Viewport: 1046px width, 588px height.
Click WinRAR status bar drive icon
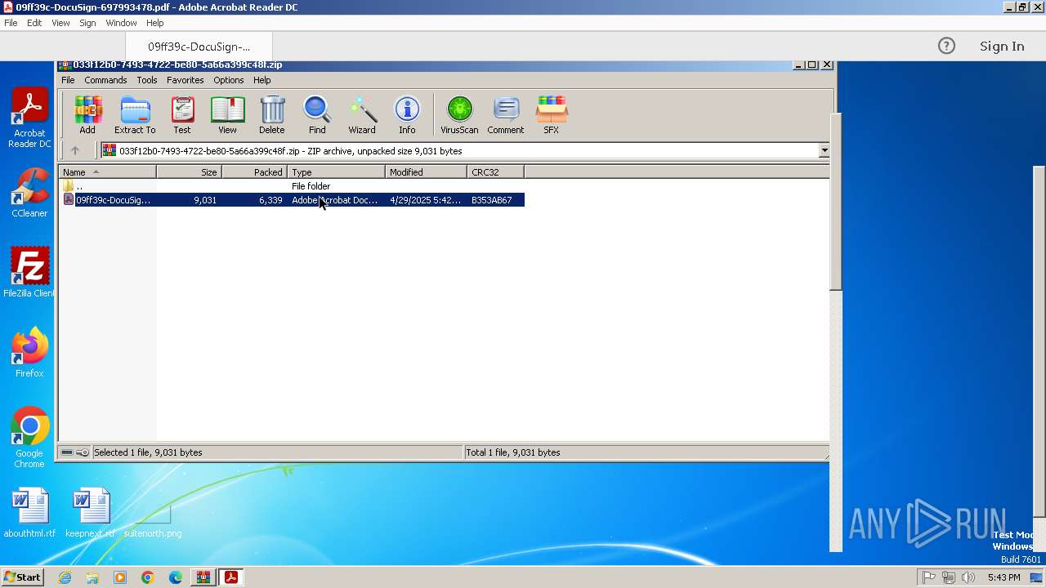click(68, 452)
